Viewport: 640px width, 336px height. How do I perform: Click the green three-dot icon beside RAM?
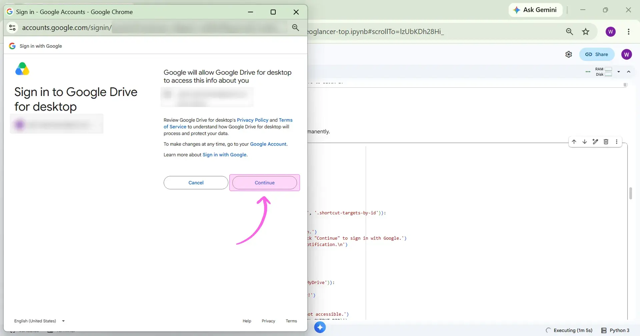click(588, 72)
